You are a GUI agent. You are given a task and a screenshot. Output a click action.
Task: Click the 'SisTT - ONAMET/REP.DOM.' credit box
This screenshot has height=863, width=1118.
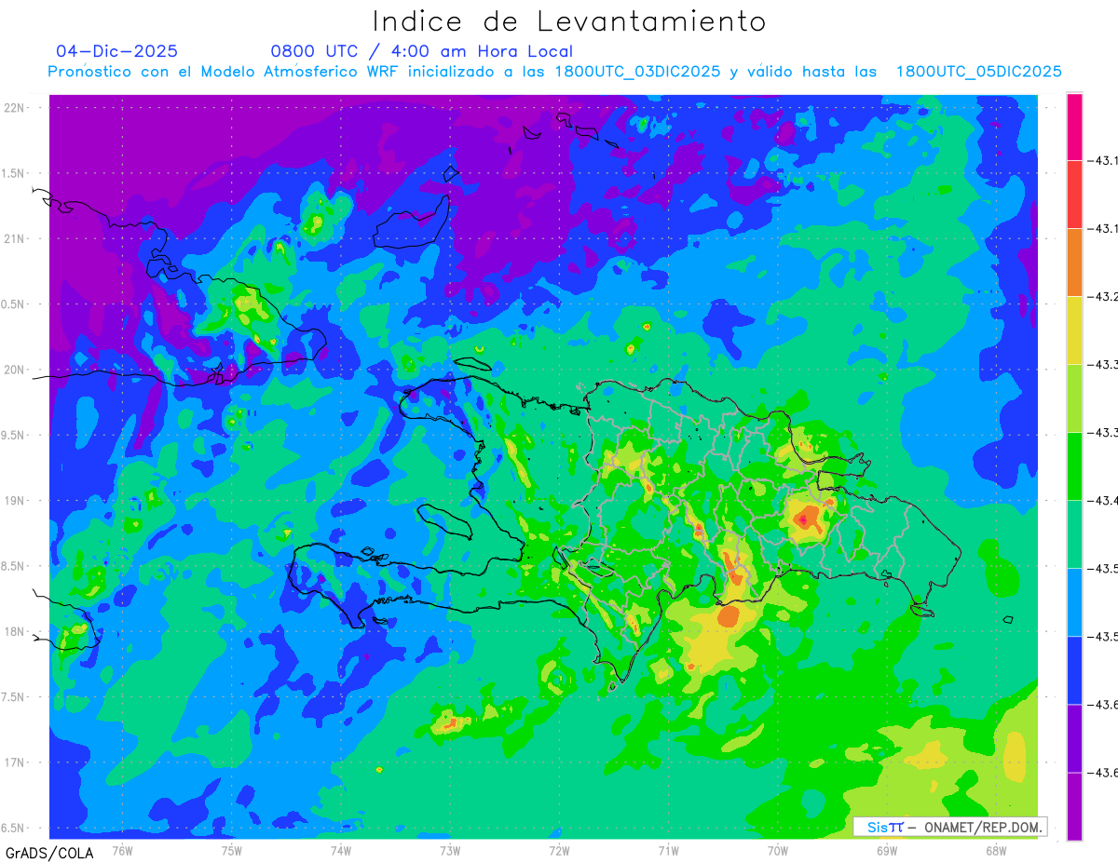(x=949, y=827)
